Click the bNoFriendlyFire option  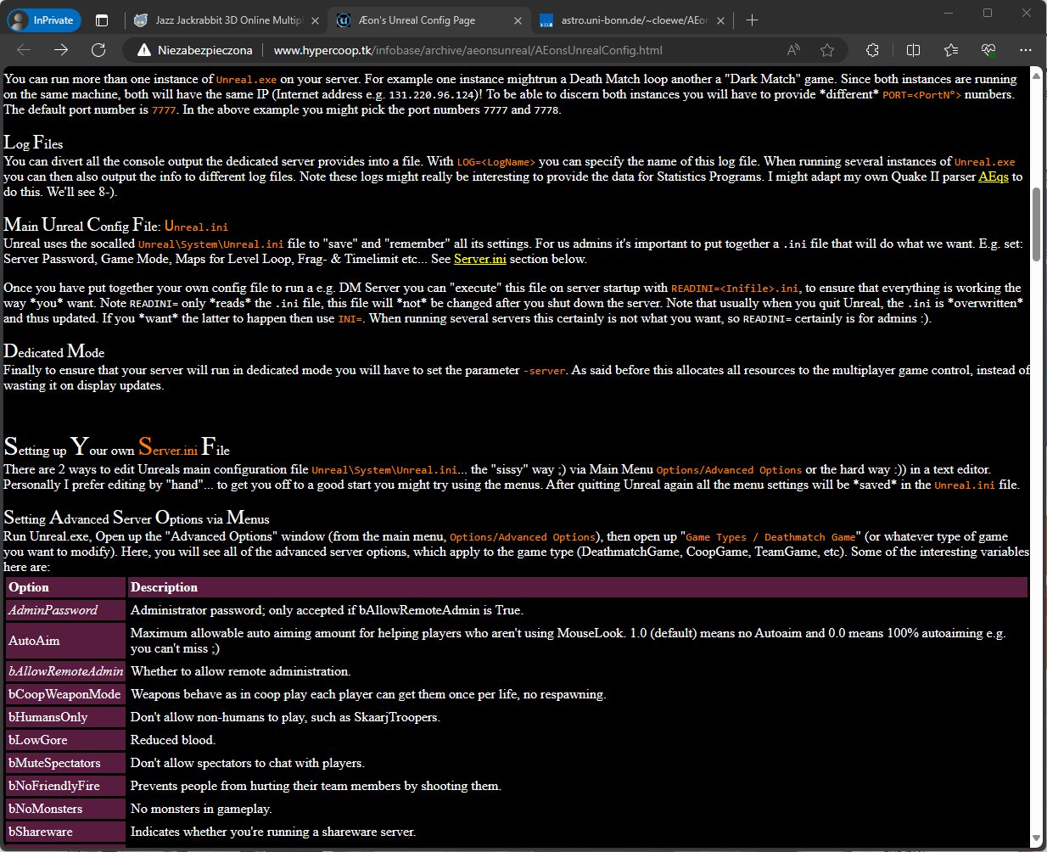[66, 786]
